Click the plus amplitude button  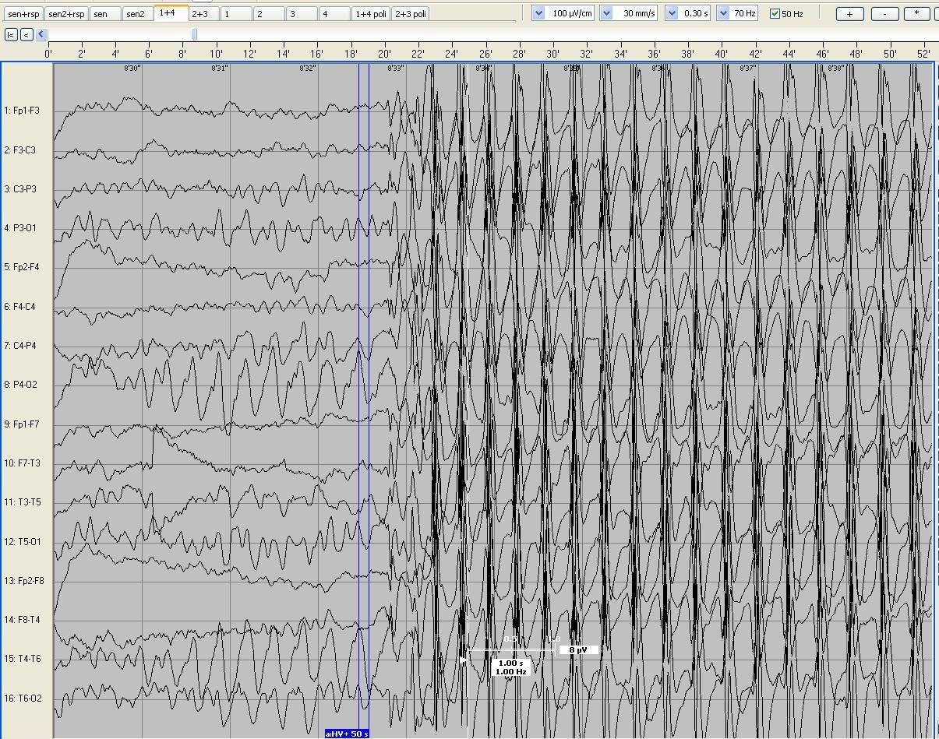click(x=849, y=14)
